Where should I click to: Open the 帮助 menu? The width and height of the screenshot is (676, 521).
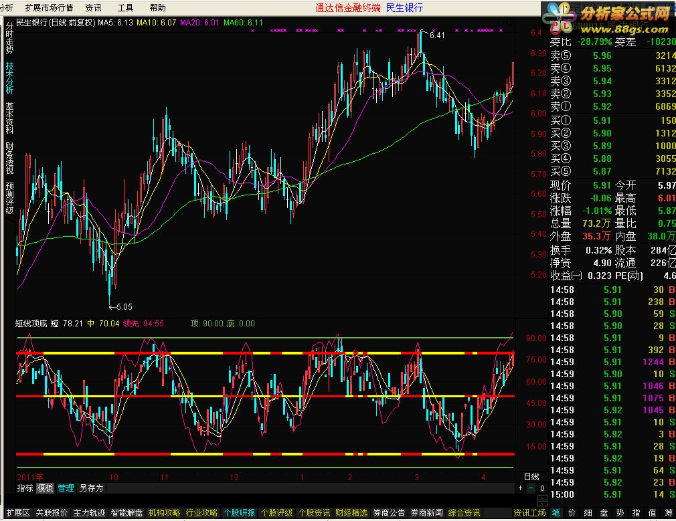pos(158,8)
